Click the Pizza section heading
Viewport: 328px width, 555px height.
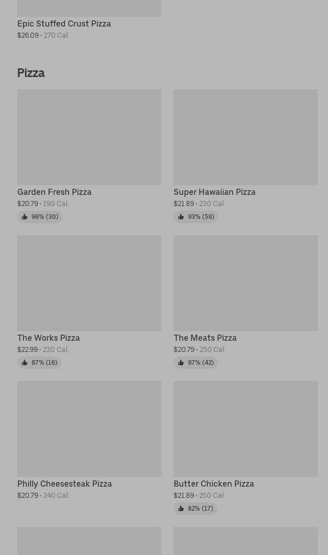[31, 73]
